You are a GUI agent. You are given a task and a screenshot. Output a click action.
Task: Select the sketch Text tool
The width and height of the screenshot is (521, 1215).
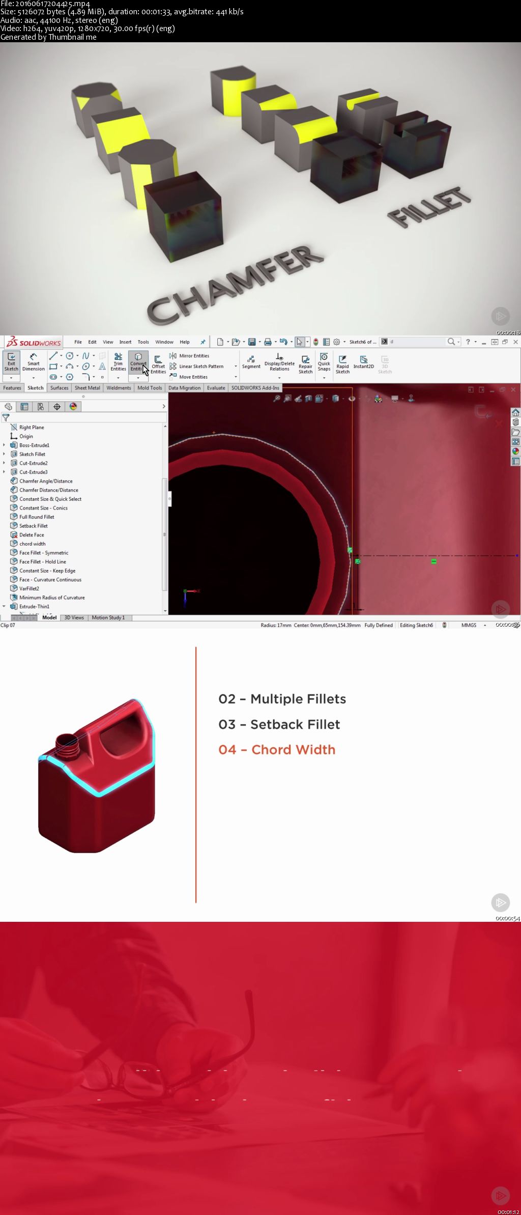pos(102,366)
